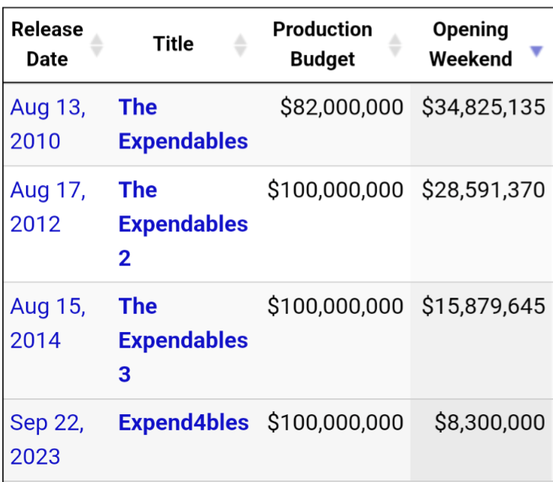The image size is (553, 482).
Task: Open the Expend4bles movie link
Action: click(x=184, y=423)
